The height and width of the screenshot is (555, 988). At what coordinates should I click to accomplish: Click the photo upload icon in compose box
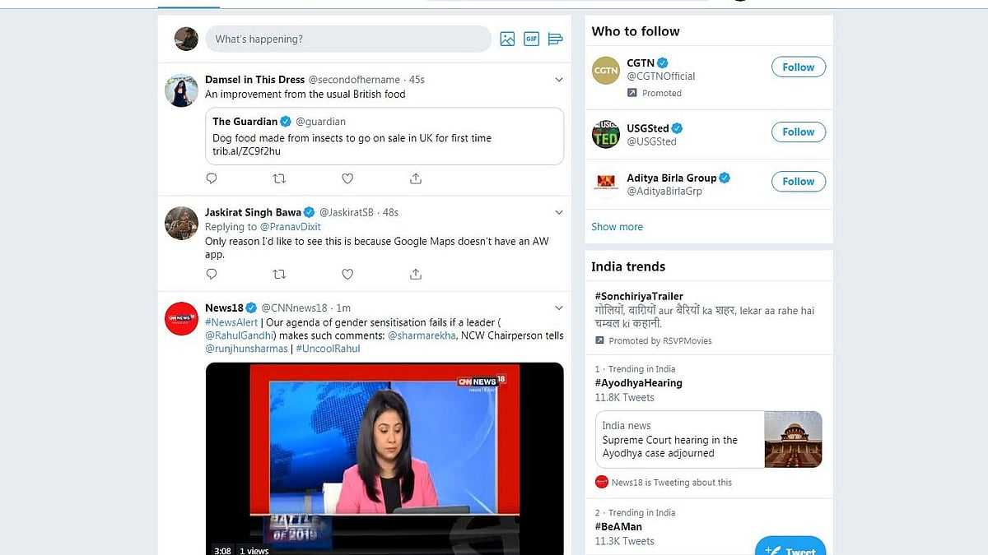tap(507, 38)
